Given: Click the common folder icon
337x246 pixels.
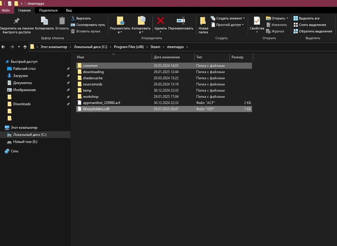Looking at the screenshot, I should (80, 65).
